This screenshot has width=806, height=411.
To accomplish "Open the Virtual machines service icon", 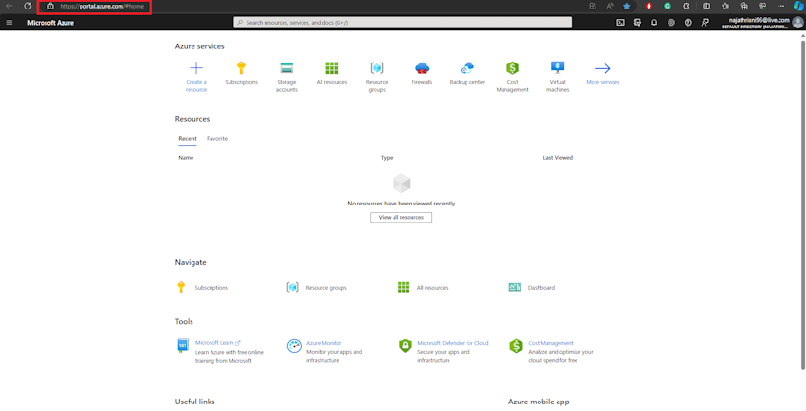I will click(558, 68).
